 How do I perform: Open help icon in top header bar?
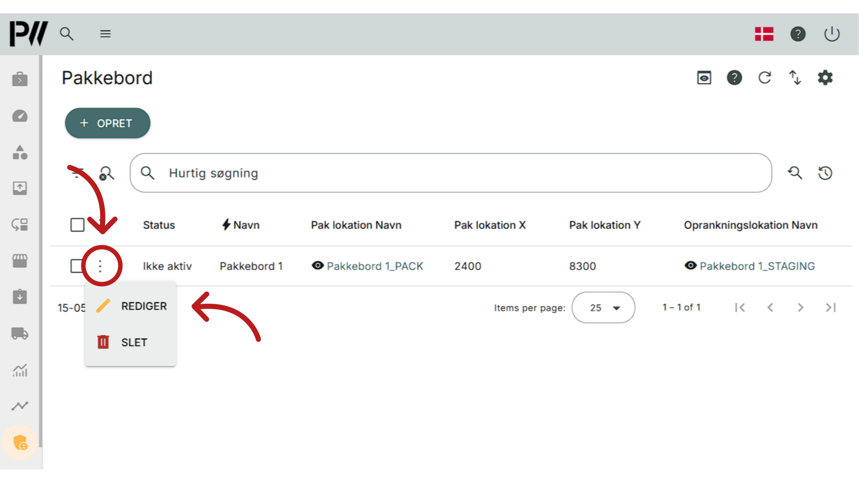pos(798,34)
